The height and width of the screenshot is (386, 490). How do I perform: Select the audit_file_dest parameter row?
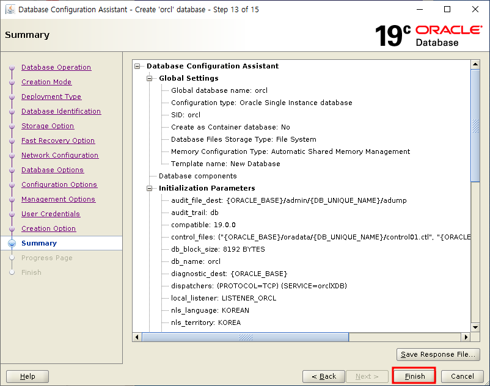pyautogui.click(x=289, y=200)
